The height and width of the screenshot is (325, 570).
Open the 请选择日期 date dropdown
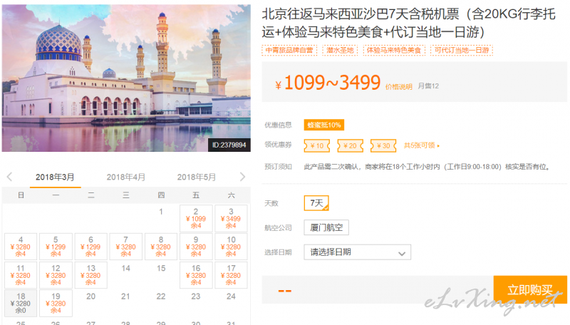click(358, 252)
